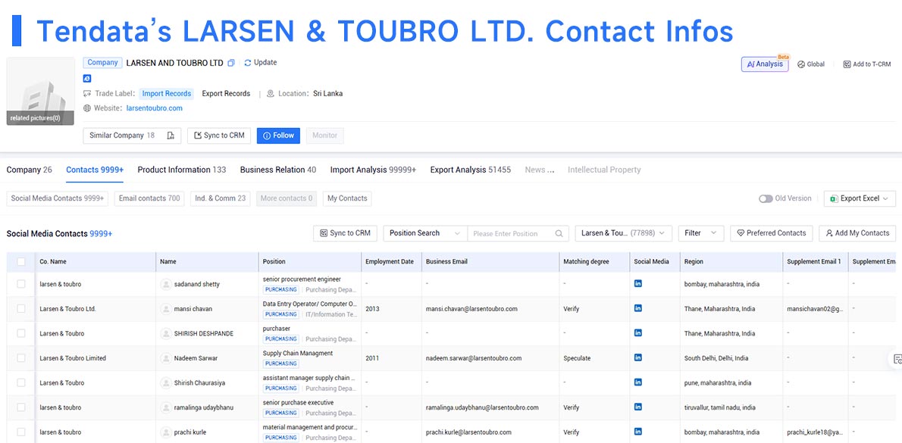
Task: Select the Ind. & Comm 23 sub-tab
Action: click(221, 198)
